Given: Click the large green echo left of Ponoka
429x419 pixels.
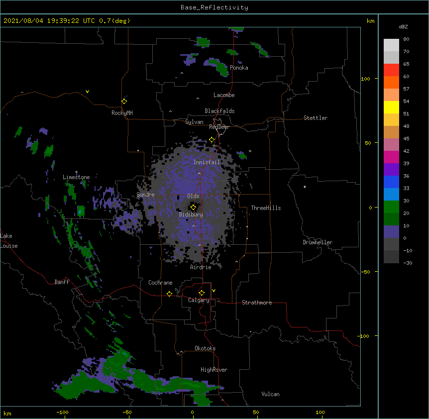Looking at the screenshot, I should [x=219, y=67].
